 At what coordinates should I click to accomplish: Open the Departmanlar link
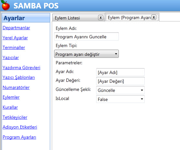16,28
